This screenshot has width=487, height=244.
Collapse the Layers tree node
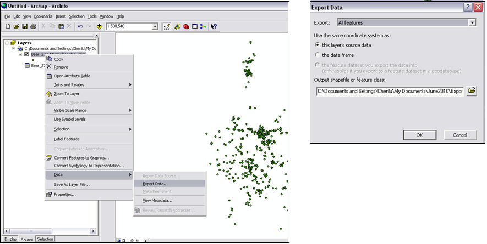(6, 43)
